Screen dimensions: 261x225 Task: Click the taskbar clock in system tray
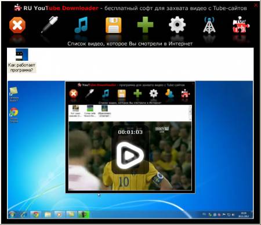click(244, 215)
